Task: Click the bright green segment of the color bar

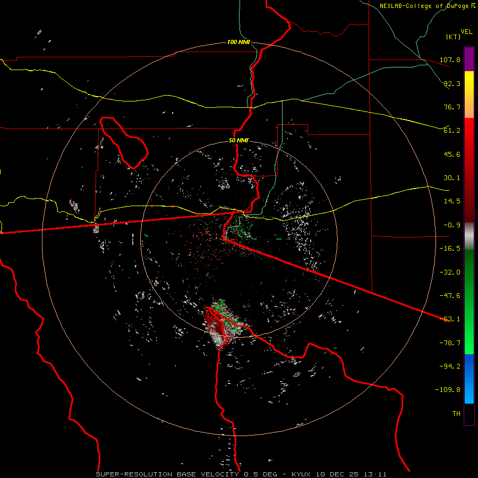Action: click(x=469, y=302)
